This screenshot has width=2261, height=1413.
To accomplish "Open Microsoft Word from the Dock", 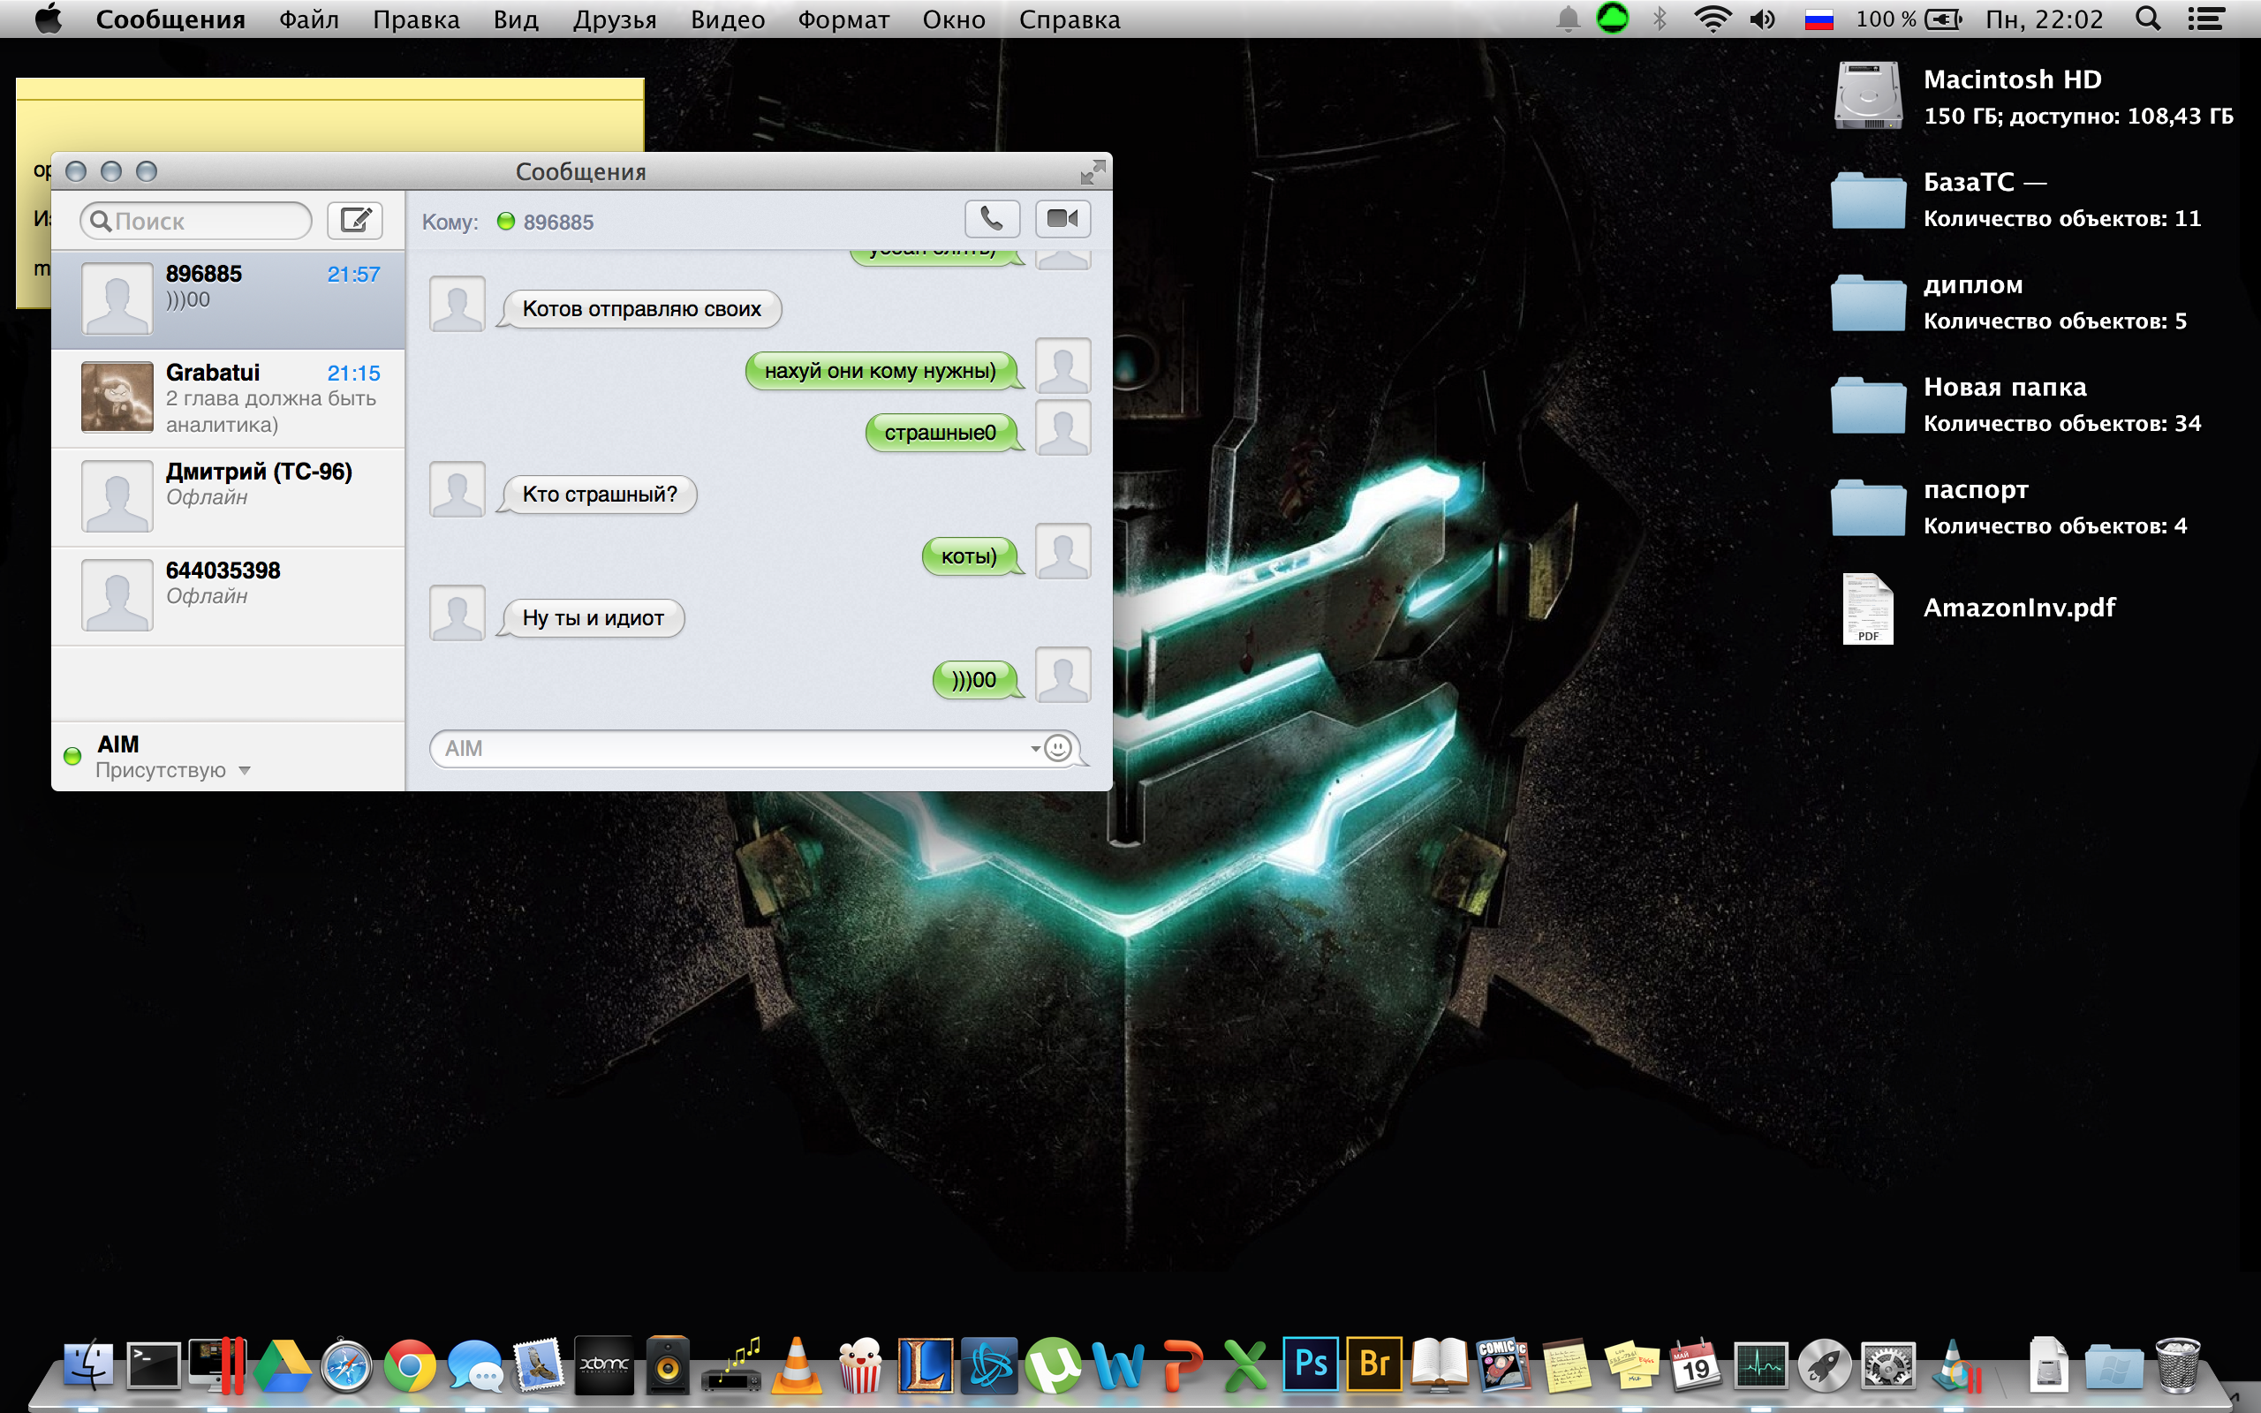I will [x=1117, y=1366].
